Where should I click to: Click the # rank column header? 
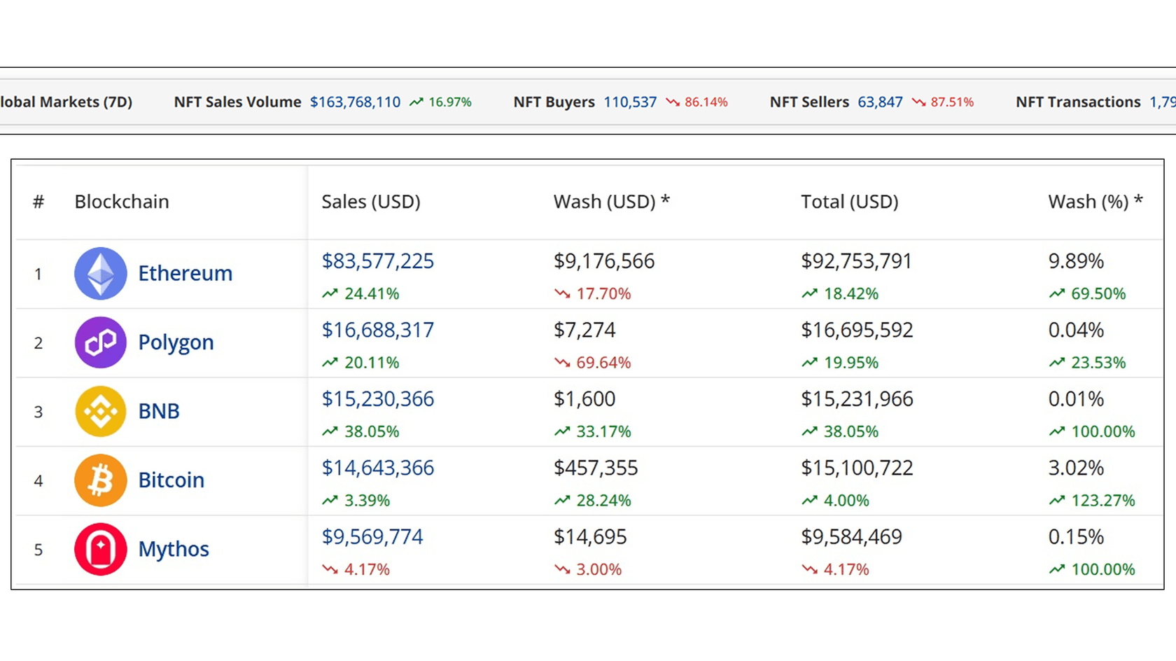[38, 202]
